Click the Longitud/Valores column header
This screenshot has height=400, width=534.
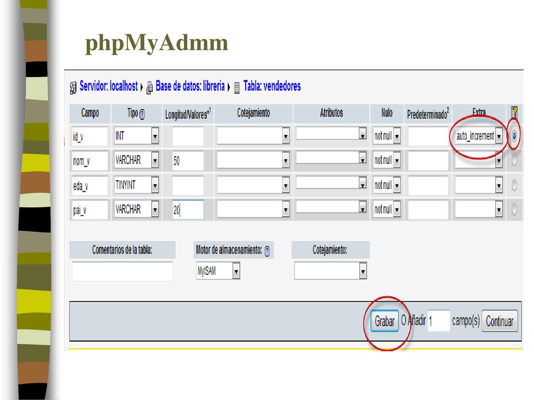point(188,114)
